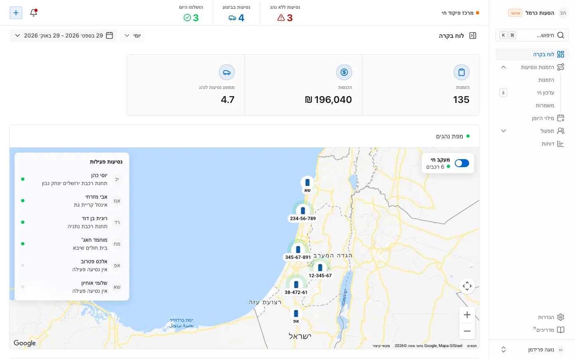
Task: Go to לוח בקרה in sidebar
Action: (x=532, y=54)
